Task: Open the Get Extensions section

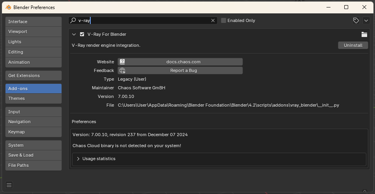Action: click(x=34, y=76)
